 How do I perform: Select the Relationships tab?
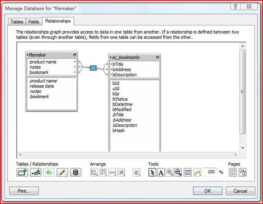click(x=58, y=21)
